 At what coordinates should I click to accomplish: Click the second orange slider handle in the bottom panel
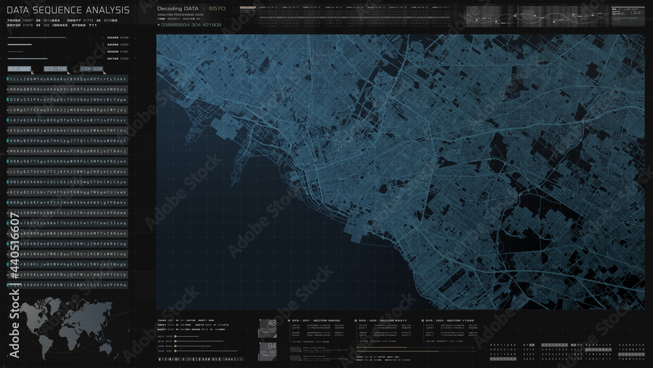pos(175,341)
